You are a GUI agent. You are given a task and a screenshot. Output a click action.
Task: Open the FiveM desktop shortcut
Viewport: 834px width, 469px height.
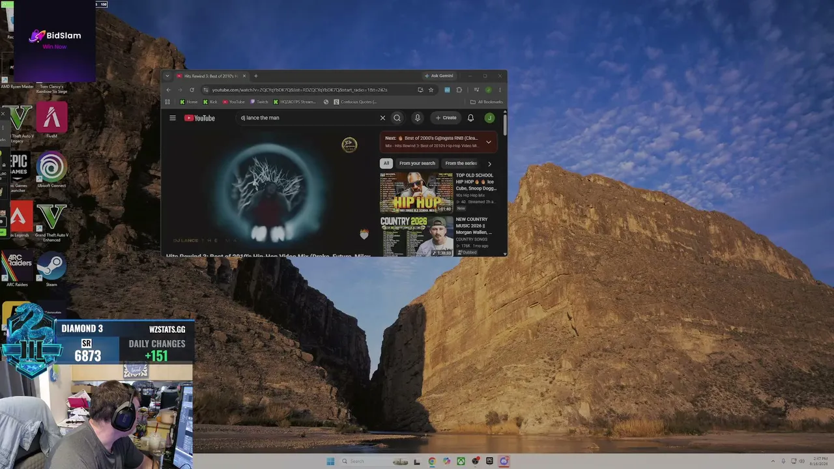51,120
